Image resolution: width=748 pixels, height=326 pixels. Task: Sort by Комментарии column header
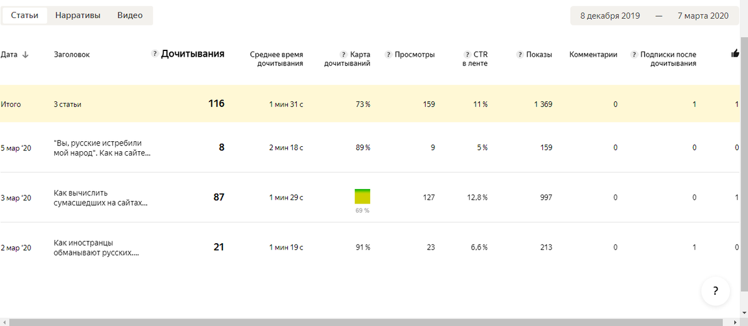593,55
